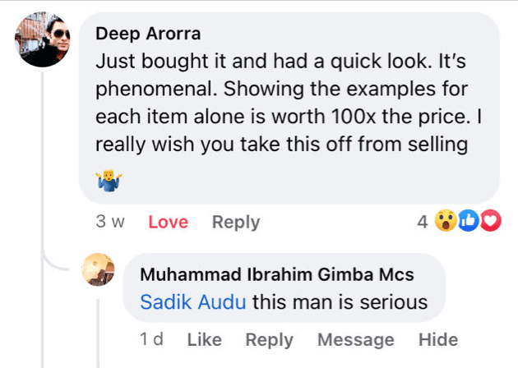View the reaction count of 4

(x=422, y=222)
